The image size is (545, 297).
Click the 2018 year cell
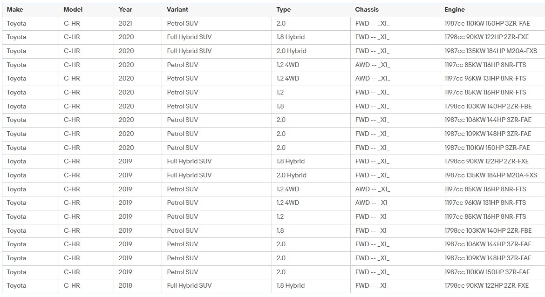coord(126,285)
